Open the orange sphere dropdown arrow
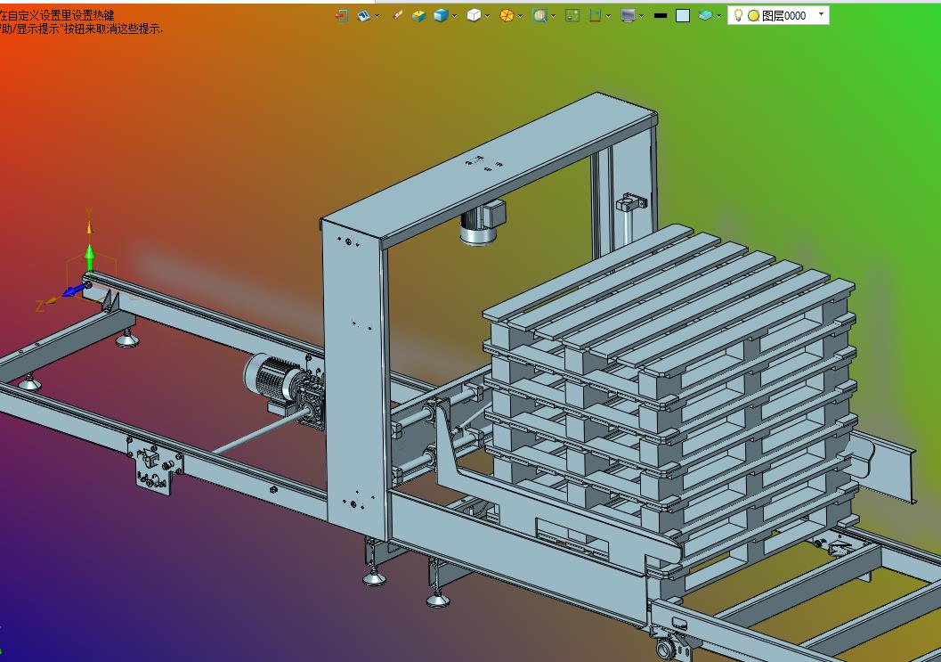This screenshot has height=662, width=941. [x=520, y=16]
